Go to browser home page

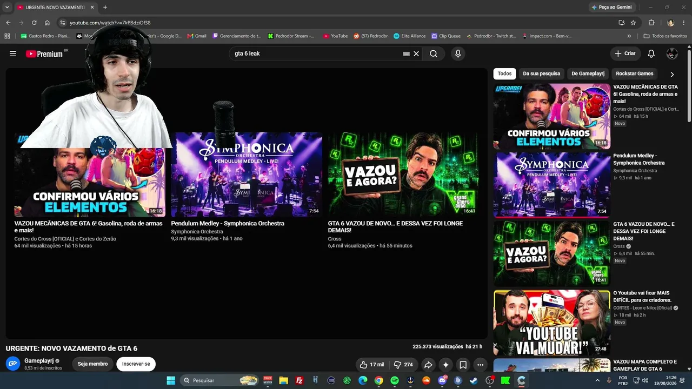coord(47,23)
